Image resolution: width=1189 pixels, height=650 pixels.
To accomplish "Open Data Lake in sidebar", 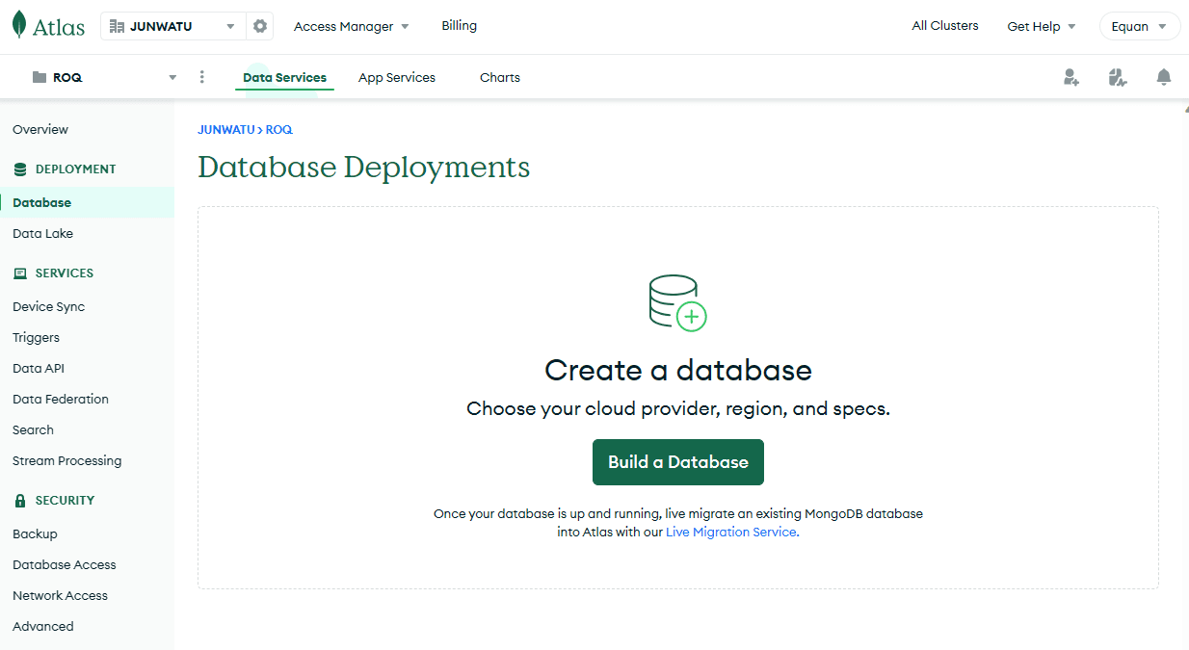I will 42,233.
